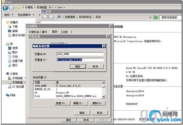183x125 pixels.
Task: Close the 环境变量 dialog
Action: point(108,36)
